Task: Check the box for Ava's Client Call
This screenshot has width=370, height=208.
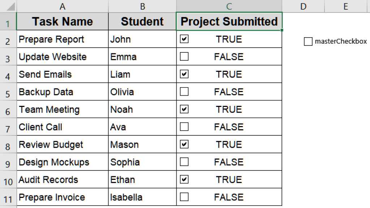Action: (184, 127)
